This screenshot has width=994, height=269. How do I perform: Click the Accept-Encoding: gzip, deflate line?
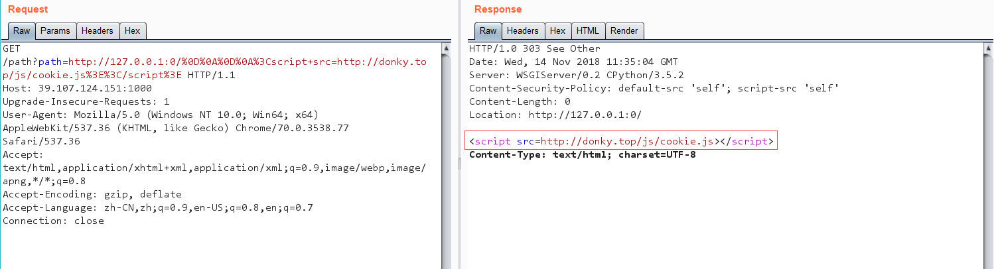click(x=92, y=194)
